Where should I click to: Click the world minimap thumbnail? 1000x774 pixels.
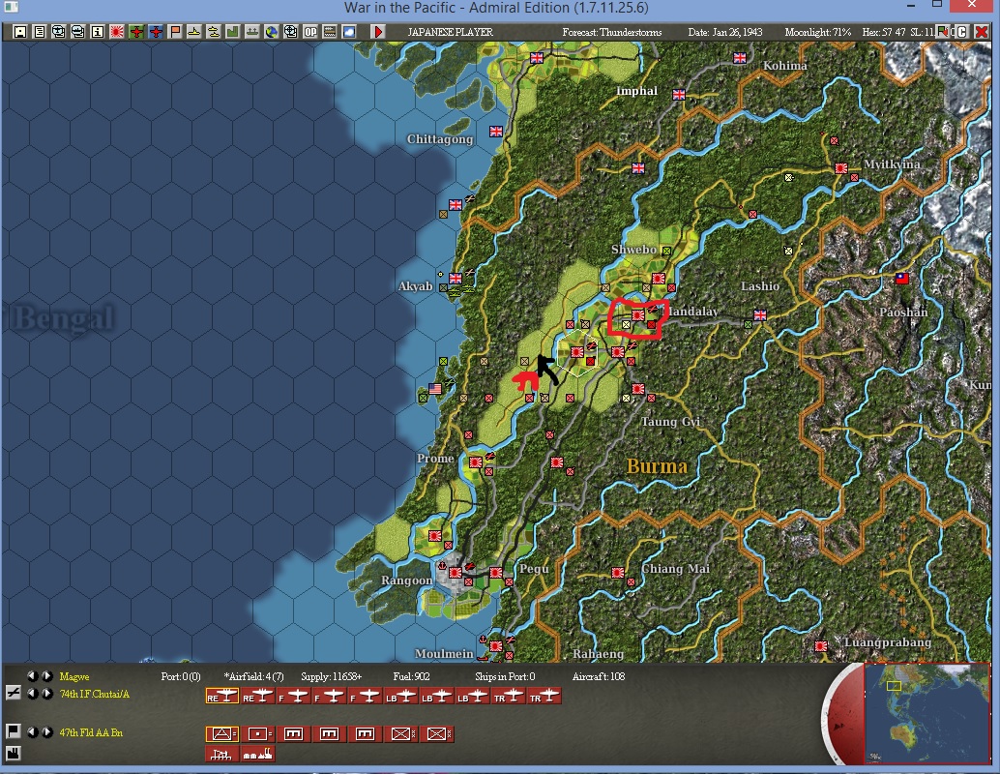(x=926, y=713)
